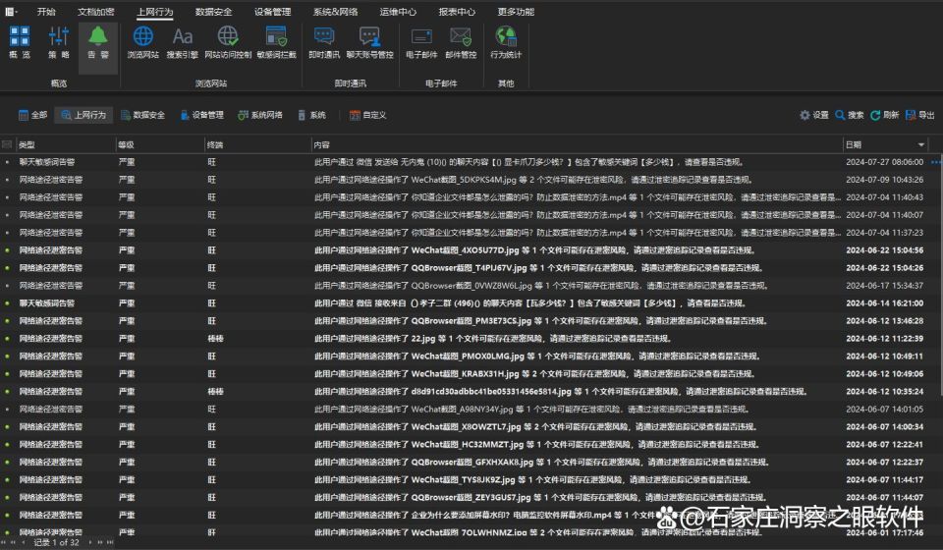
Task: Open the application menu icon at top-left
Action: (x=11, y=12)
